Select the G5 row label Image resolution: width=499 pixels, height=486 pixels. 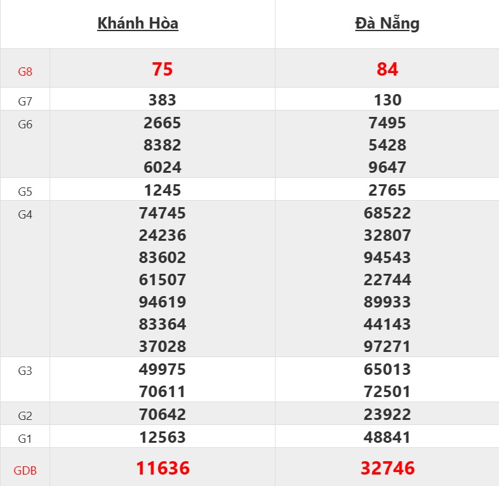click(x=25, y=192)
